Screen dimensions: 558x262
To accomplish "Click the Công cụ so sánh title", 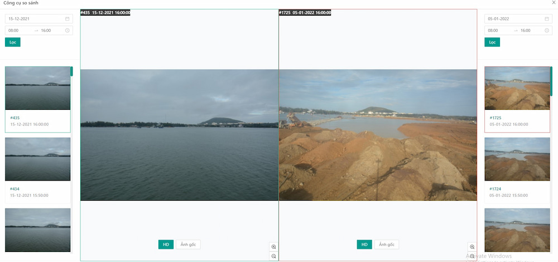I will [x=21, y=3].
